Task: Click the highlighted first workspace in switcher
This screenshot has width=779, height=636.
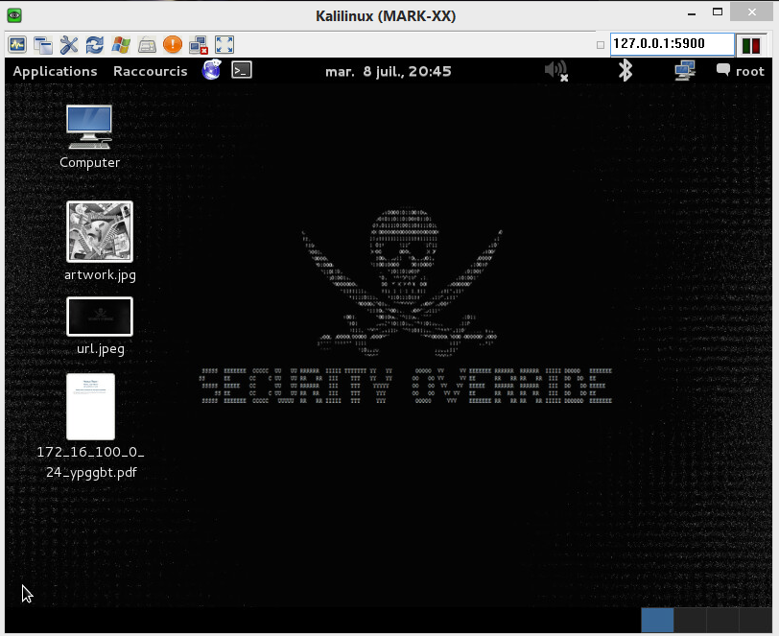Action: point(657,620)
